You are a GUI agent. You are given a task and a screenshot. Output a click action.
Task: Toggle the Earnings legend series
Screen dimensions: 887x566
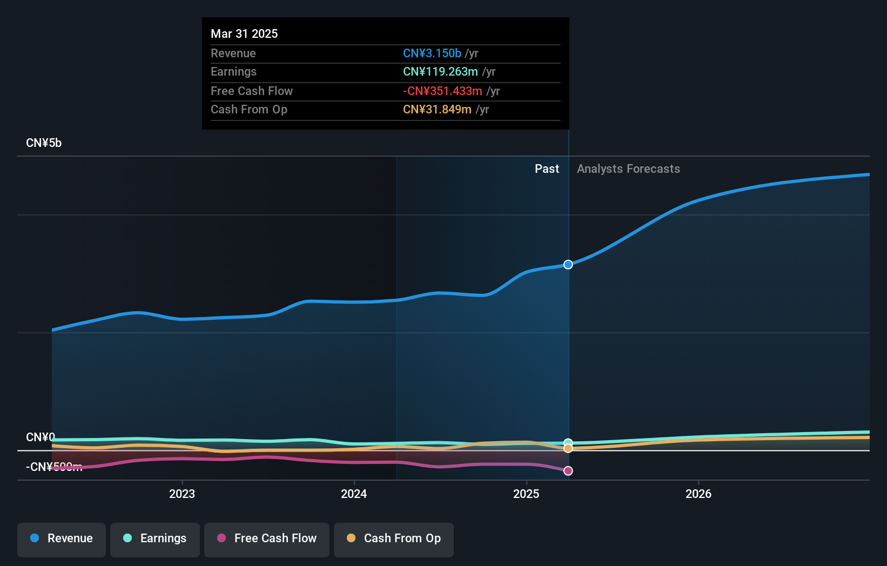coord(155,540)
